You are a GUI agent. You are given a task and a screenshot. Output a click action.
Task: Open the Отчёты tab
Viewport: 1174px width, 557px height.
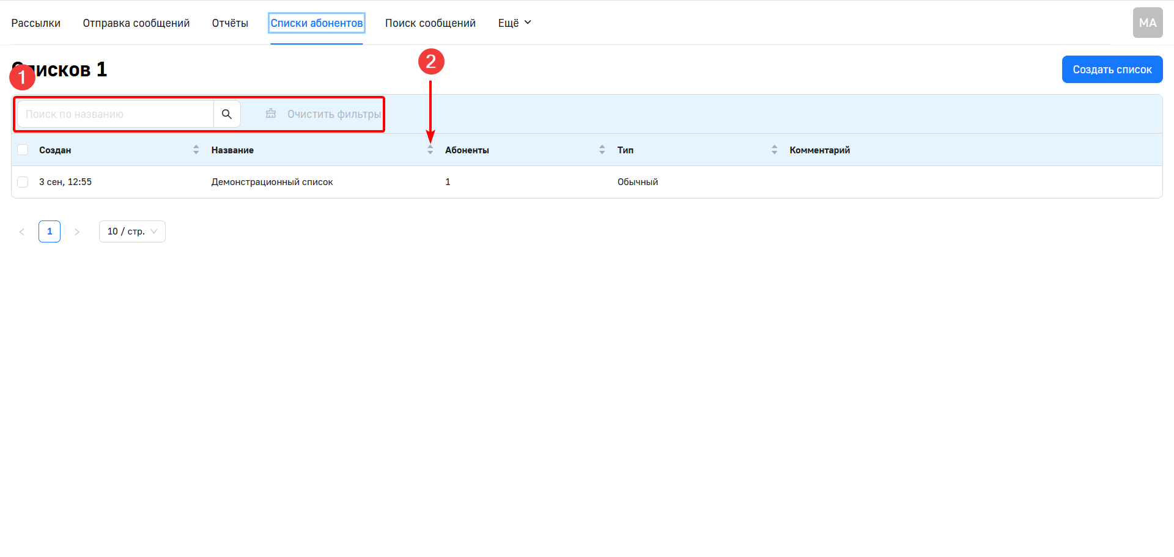tap(230, 23)
